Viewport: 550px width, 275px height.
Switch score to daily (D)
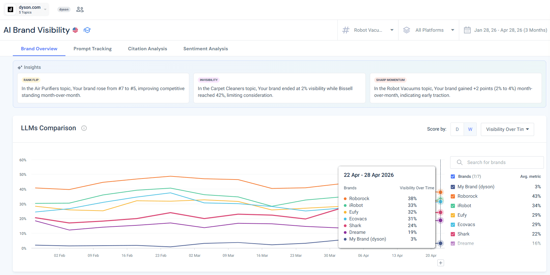pos(457,129)
